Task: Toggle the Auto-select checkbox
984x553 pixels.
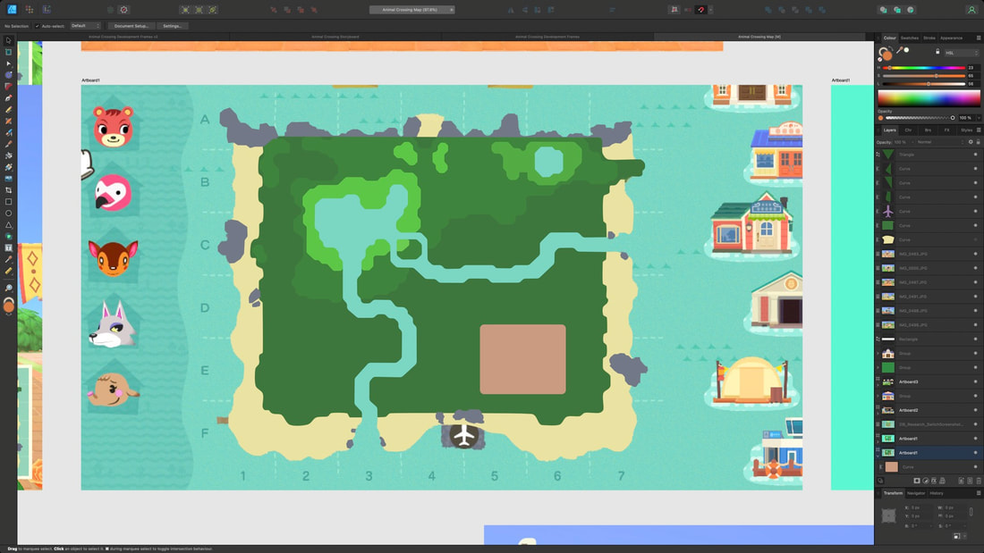Action: pyautogui.click(x=37, y=26)
